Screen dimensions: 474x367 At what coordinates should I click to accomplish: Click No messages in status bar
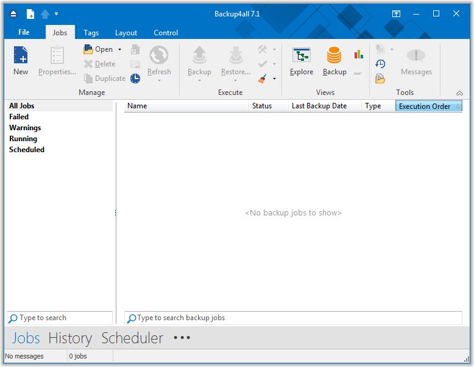24,356
